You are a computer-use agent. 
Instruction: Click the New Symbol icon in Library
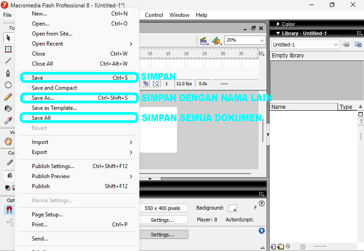click(x=273, y=246)
